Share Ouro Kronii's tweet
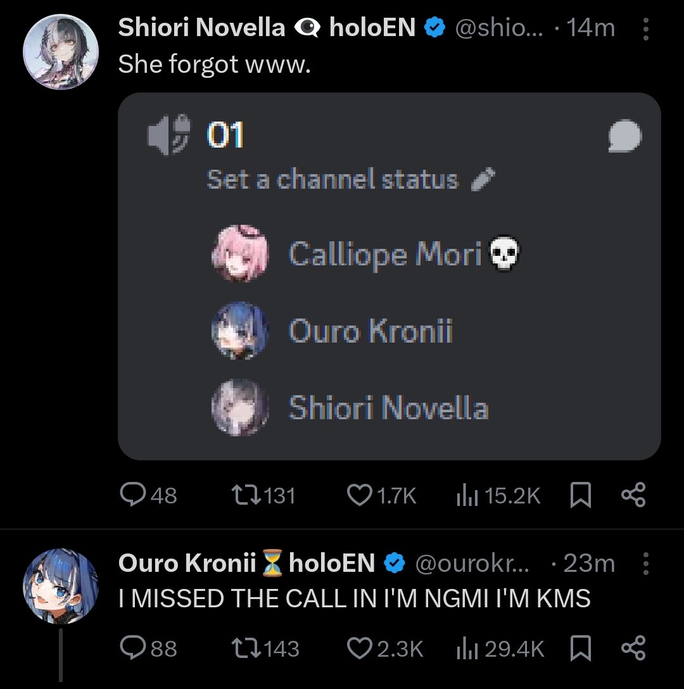 pyautogui.click(x=633, y=648)
